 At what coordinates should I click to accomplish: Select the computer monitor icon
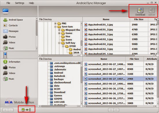[5, 11]
